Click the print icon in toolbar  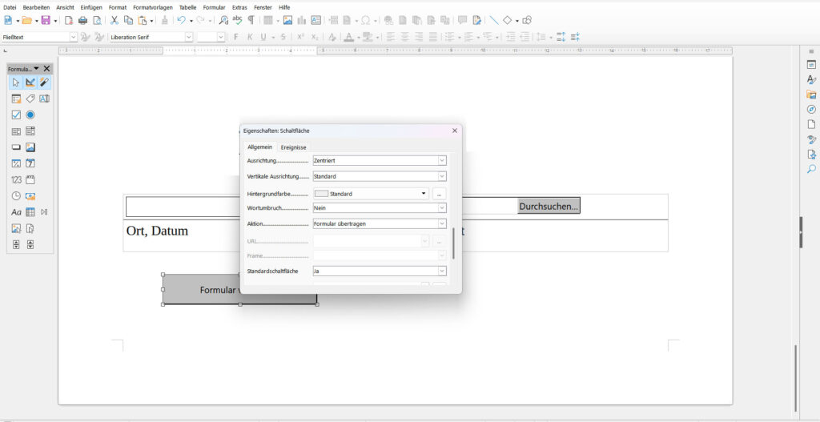point(82,20)
